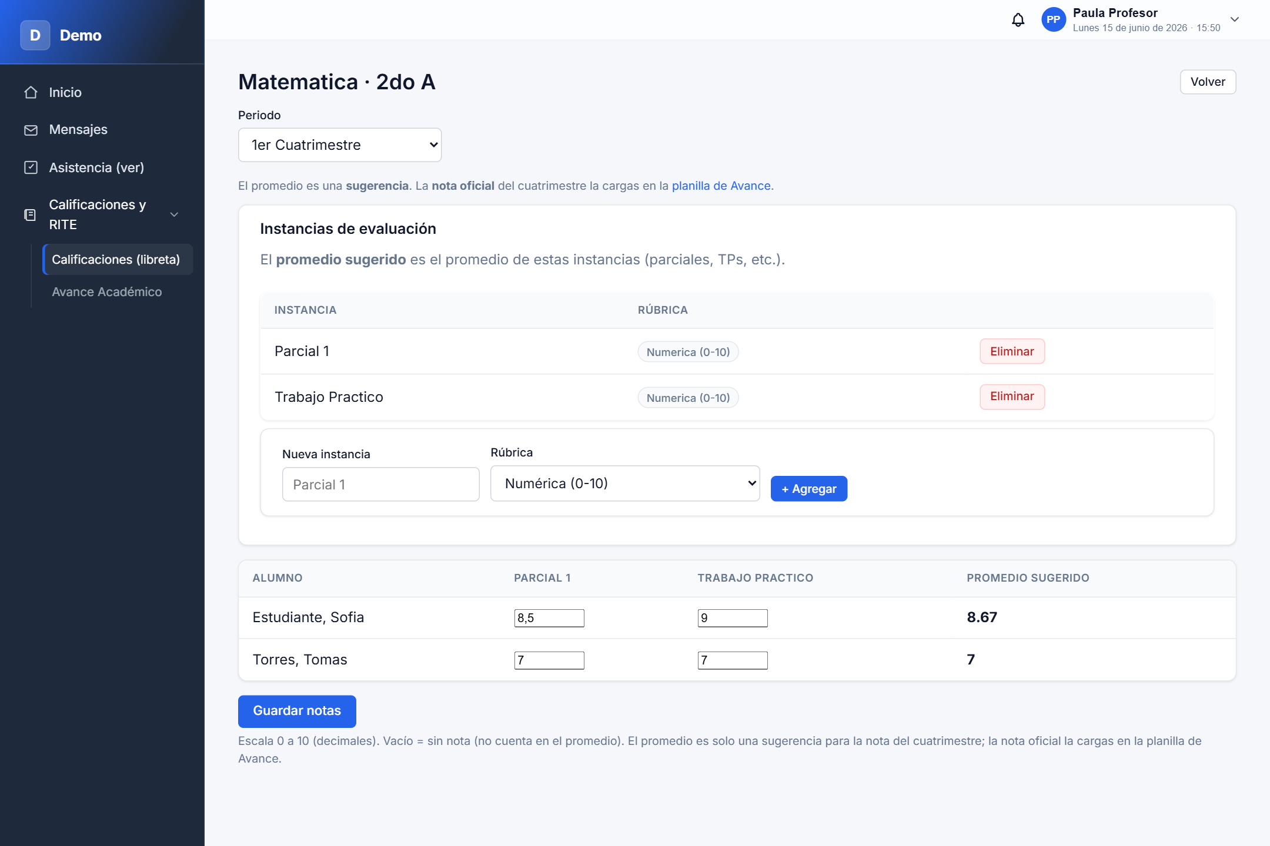Eliminate the Parcial 1 instance
The width and height of the screenshot is (1270, 846).
pyautogui.click(x=1012, y=351)
